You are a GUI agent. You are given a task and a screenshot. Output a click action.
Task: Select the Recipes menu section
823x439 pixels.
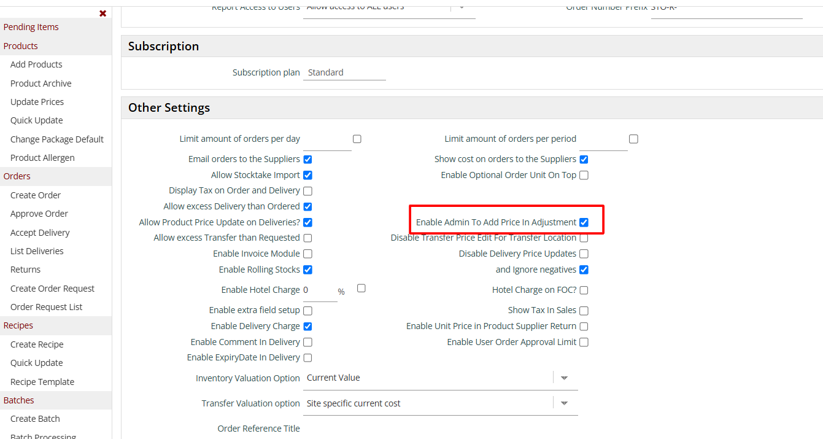pyautogui.click(x=18, y=325)
